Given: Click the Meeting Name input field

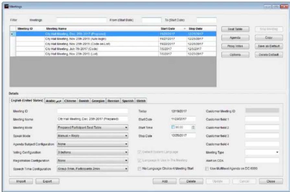Looking at the screenshot, I should coord(92,119).
